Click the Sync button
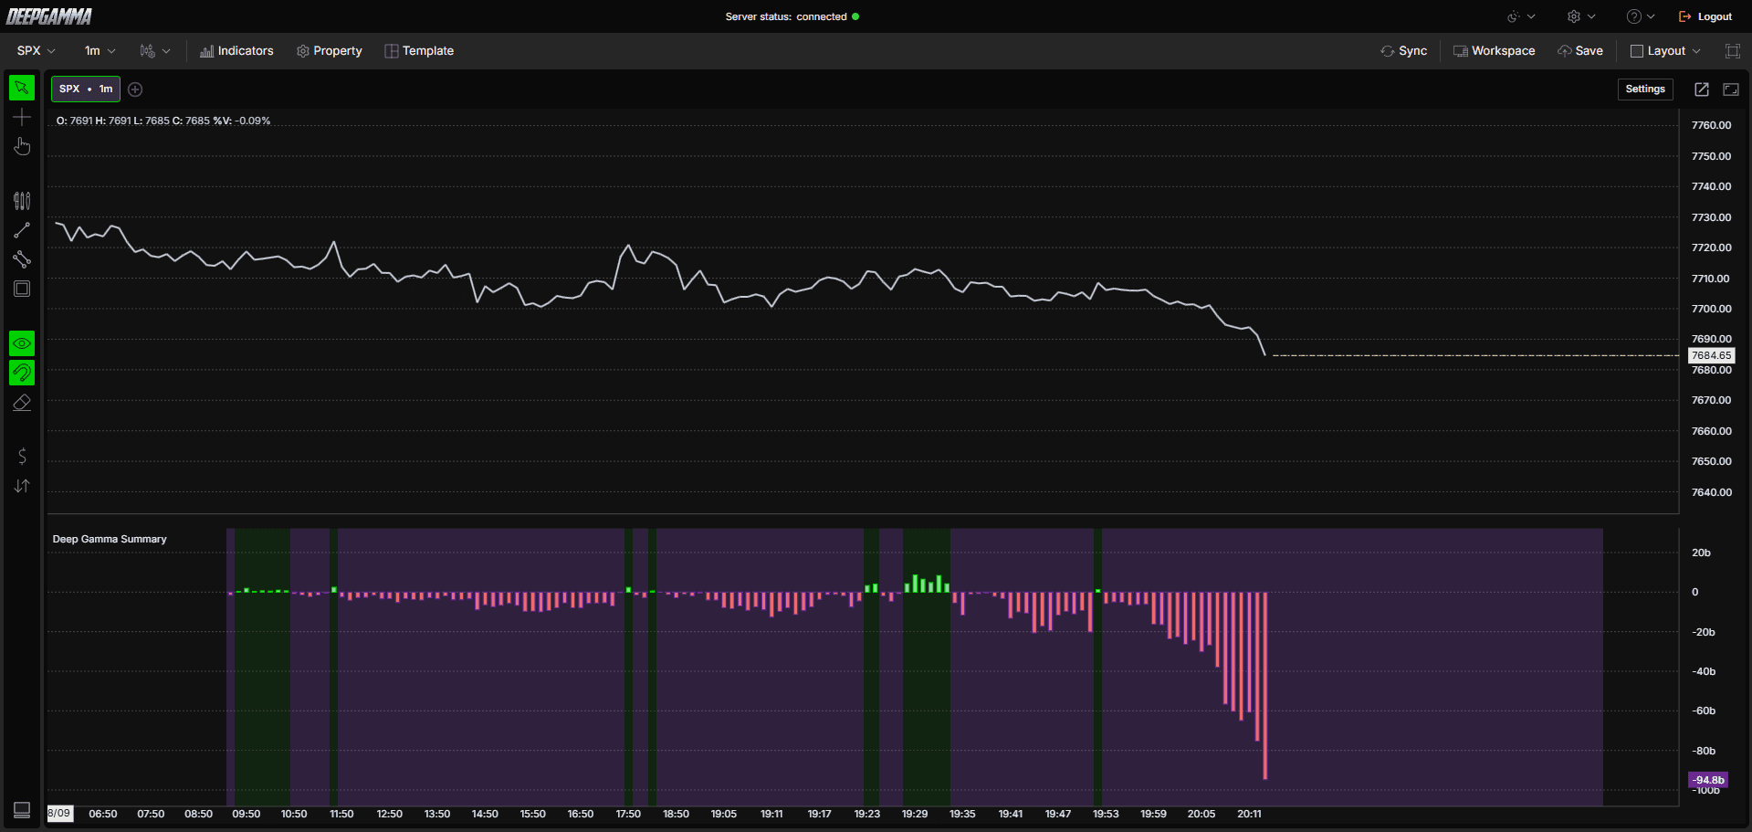The width and height of the screenshot is (1752, 832). coord(1404,51)
